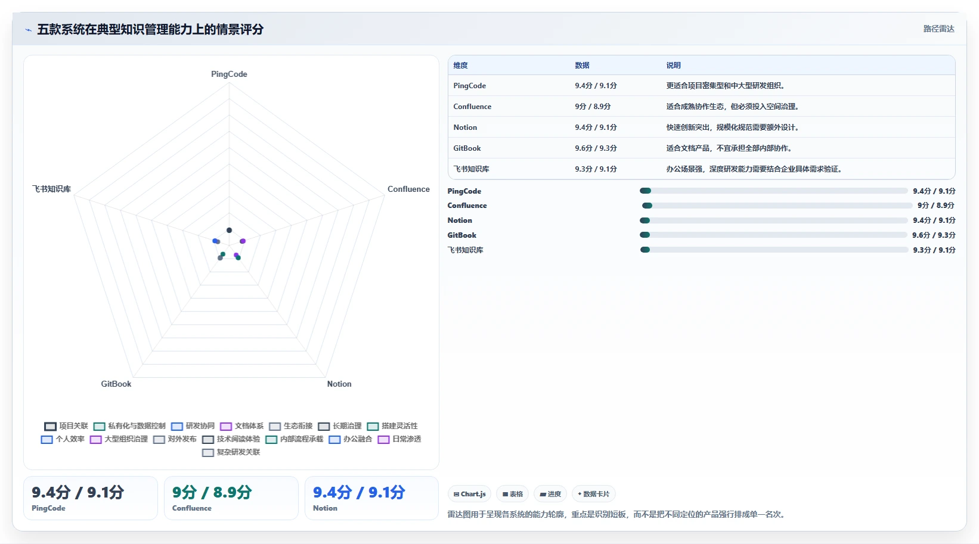Click the PingCode progress bar
This screenshot has width=979, height=544.
(774, 191)
